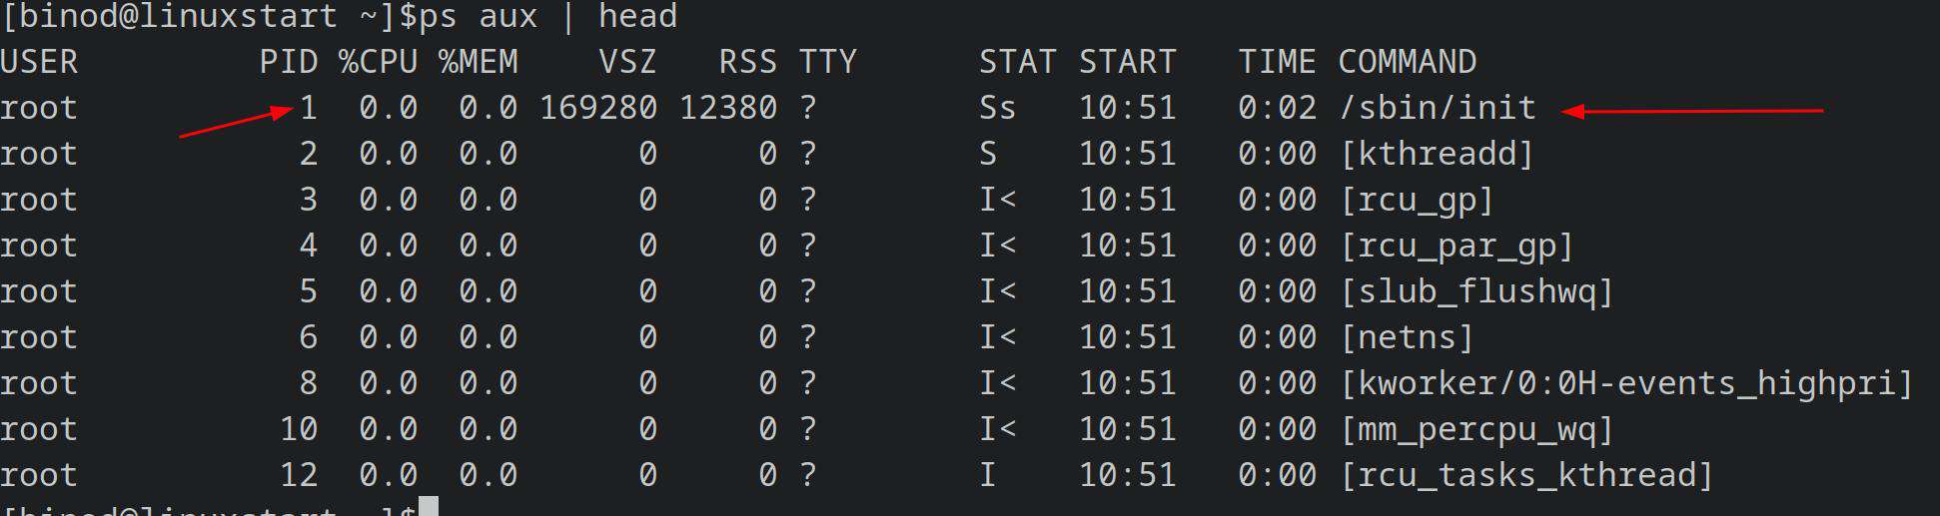The image size is (1940, 516).
Task: Click the [rcu_gp] process entry
Action: (x=1417, y=200)
